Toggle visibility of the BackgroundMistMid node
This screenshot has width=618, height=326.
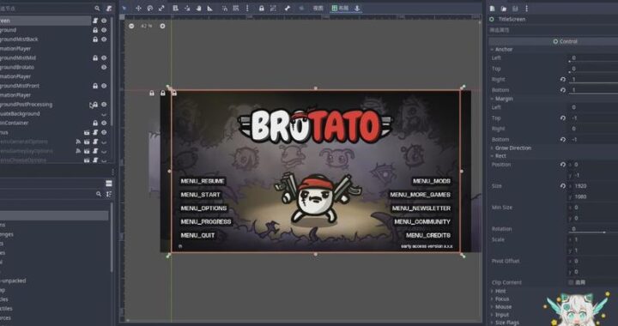104,57
